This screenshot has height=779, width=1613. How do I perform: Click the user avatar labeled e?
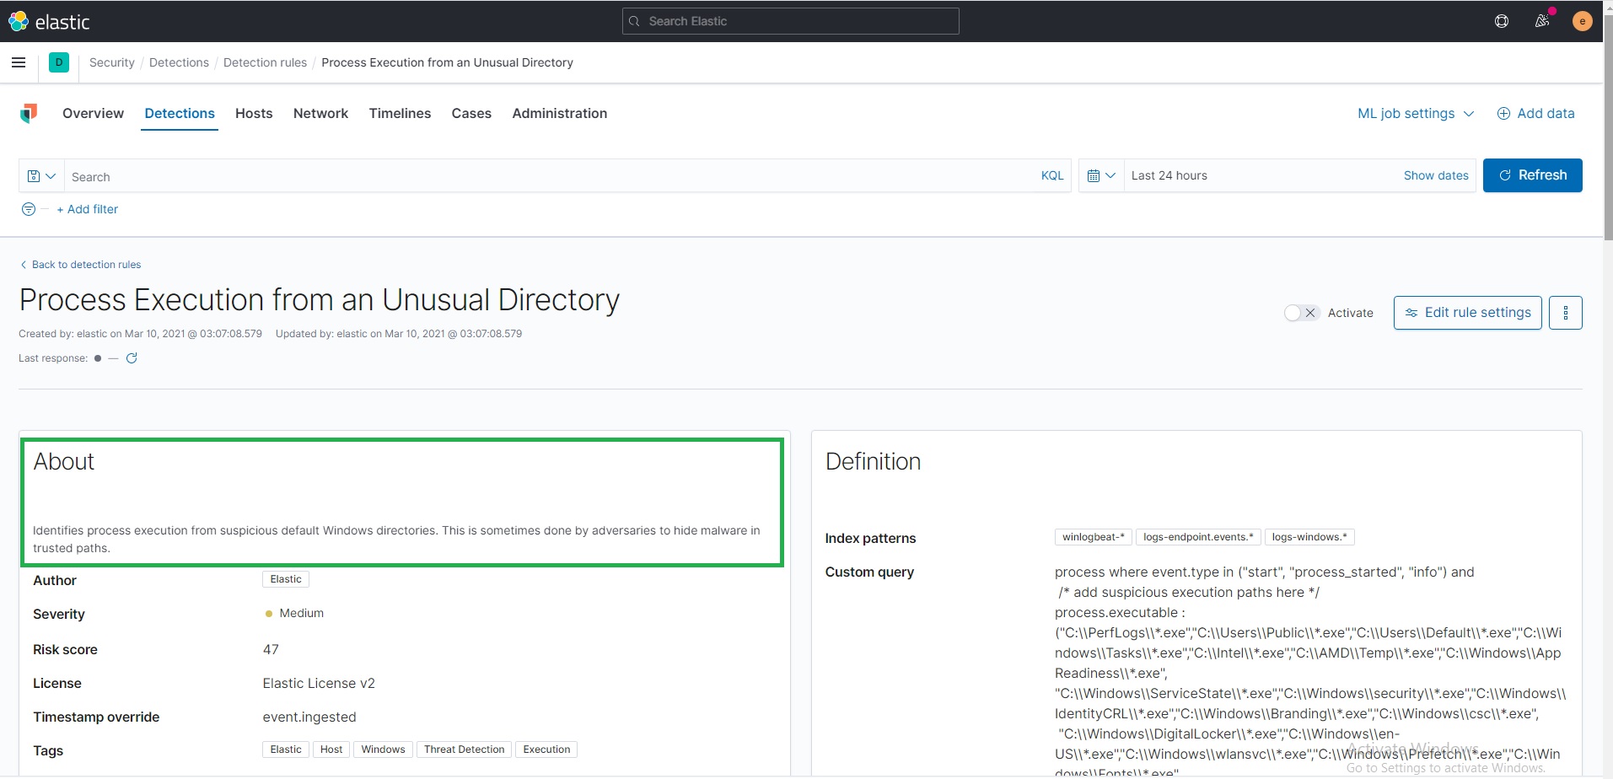coord(1583,21)
